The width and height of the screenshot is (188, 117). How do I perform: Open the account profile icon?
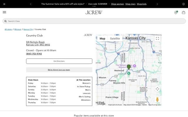(176, 12)
